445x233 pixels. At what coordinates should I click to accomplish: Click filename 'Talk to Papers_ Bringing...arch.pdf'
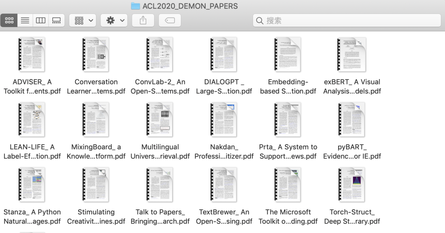click(x=160, y=217)
